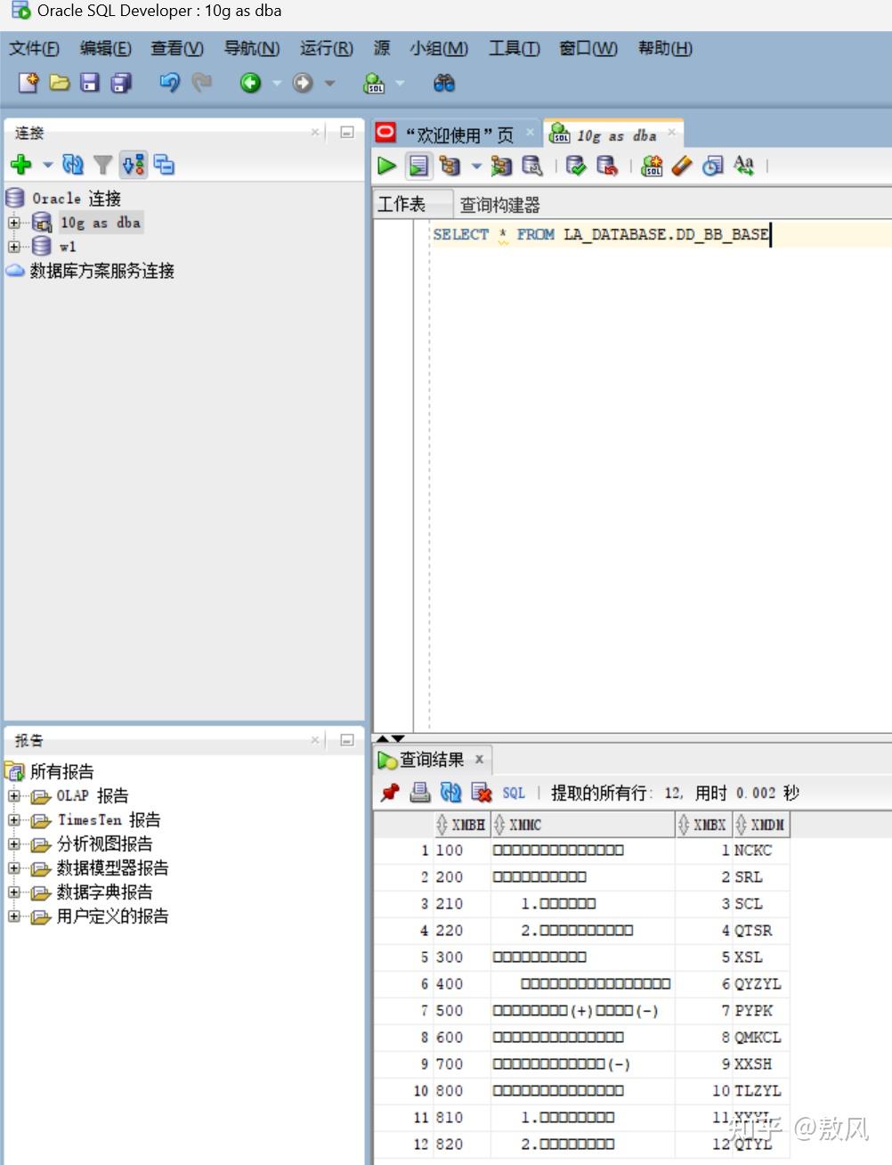
Task: Close the 10g as dba worksheet tab
Action: pos(672,133)
